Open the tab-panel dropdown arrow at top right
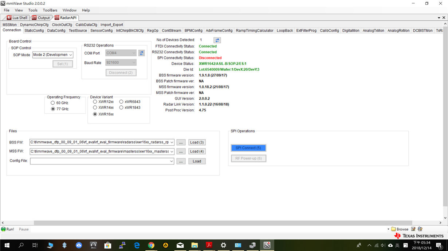Screen dimensions: 448x251 [439, 18]
